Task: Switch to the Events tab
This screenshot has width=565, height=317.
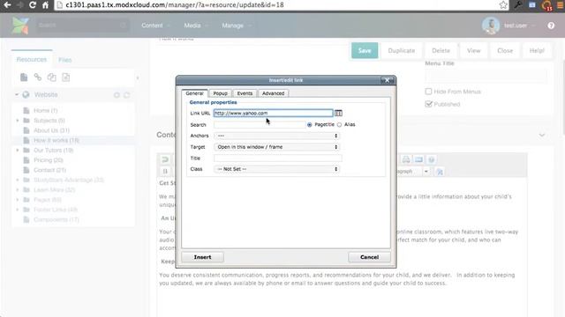Action: pyautogui.click(x=245, y=93)
